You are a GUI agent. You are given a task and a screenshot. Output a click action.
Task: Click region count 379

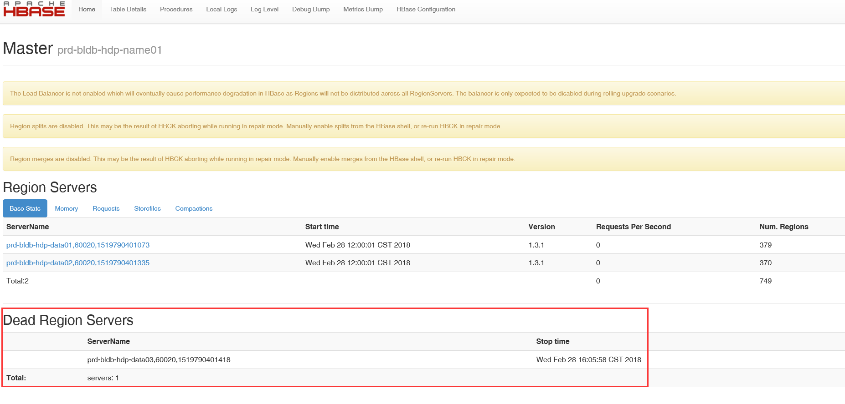[765, 245]
